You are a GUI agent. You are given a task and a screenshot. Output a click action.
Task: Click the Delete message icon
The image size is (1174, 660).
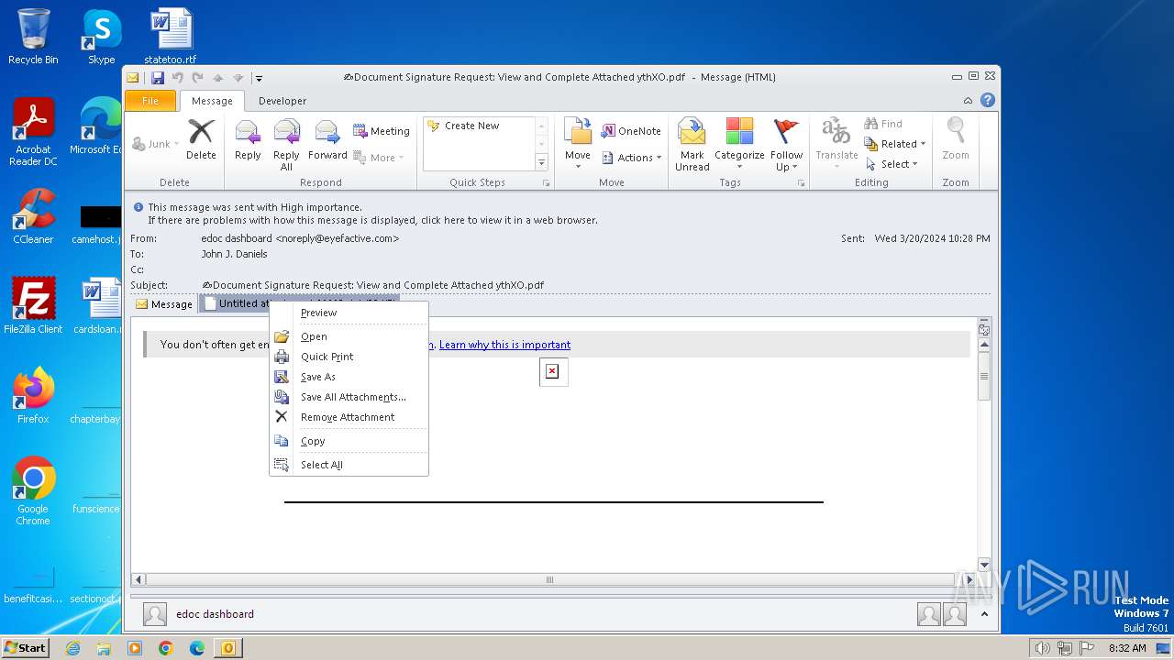201,139
